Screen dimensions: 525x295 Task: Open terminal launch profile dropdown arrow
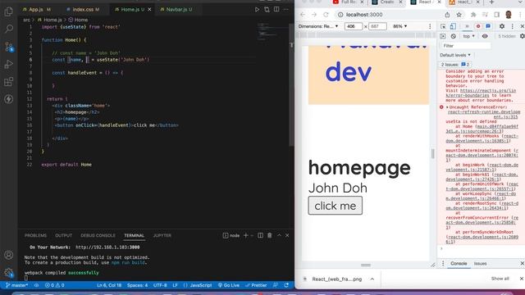pyautogui.click(x=252, y=235)
